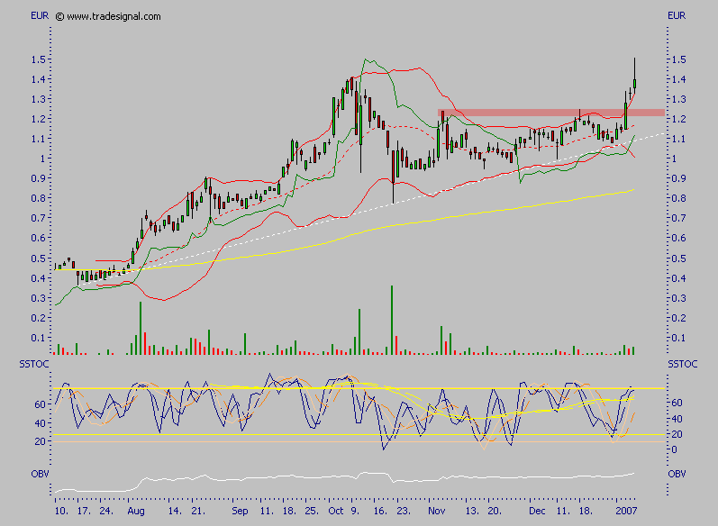Click the 1.5 value on the left price axis
Screen dimensions: 718x526
(38, 59)
